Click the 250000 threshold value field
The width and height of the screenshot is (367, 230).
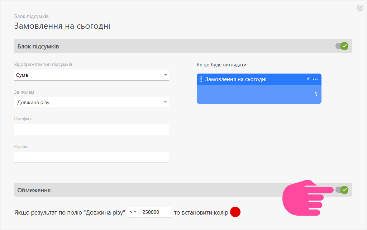point(156,212)
